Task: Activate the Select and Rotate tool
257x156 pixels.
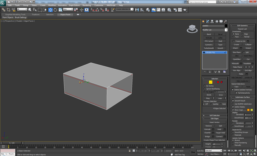Action: coord(55,10)
